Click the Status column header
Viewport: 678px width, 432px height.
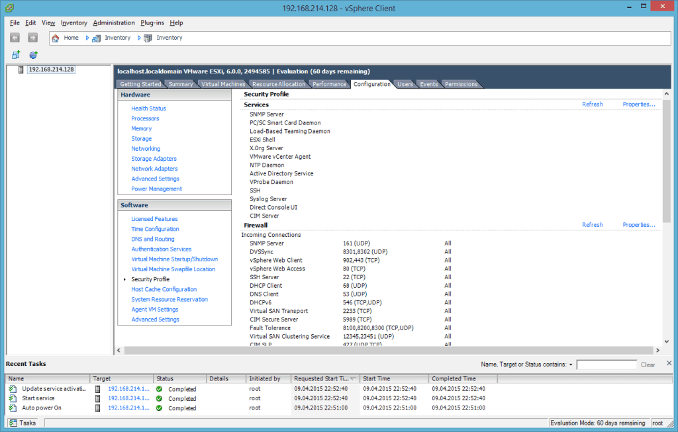coord(180,378)
